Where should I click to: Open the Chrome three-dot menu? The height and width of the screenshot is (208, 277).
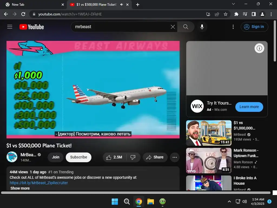pos(271,14)
